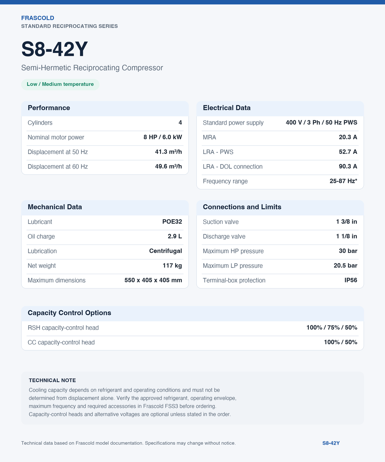Image resolution: width=385 pixels, height=462 pixels.
Task: Click 'Displacement at 50 Hz' label
Action: point(58,152)
